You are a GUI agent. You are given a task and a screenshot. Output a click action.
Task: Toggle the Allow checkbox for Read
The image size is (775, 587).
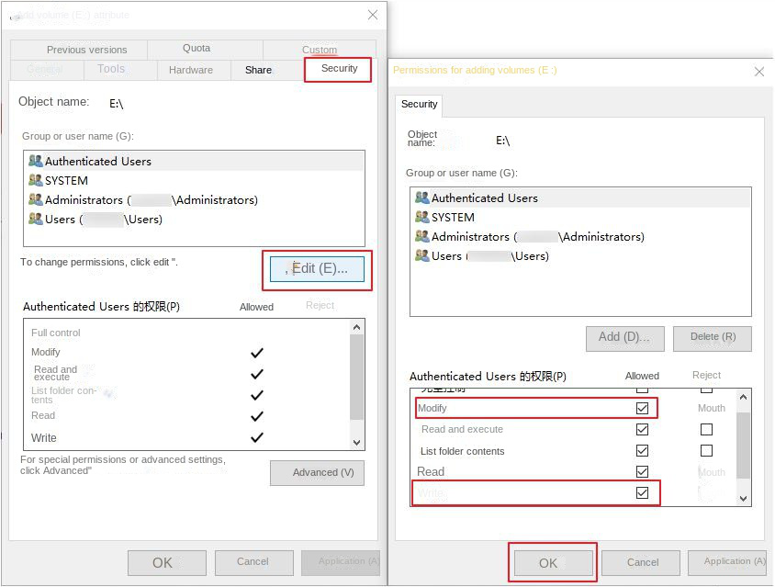[643, 471]
